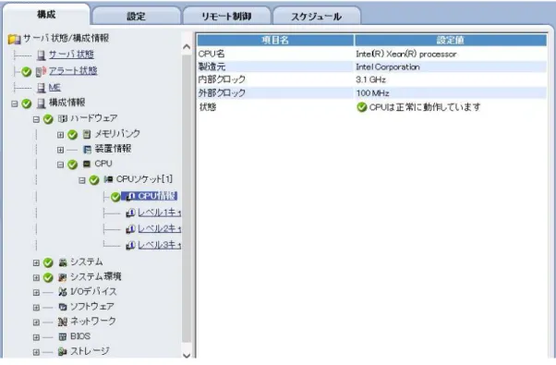The image size is (556, 365).
Task: Select the Intel(R) Xeon(R) processor value
Action: (406, 55)
